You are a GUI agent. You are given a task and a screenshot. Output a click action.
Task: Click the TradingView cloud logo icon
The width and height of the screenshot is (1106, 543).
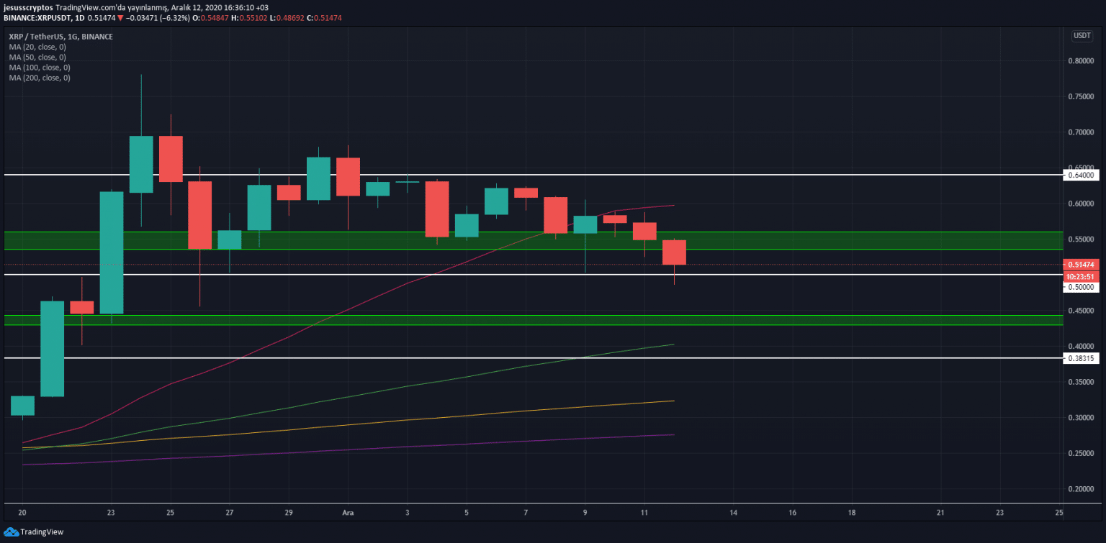tap(11, 531)
